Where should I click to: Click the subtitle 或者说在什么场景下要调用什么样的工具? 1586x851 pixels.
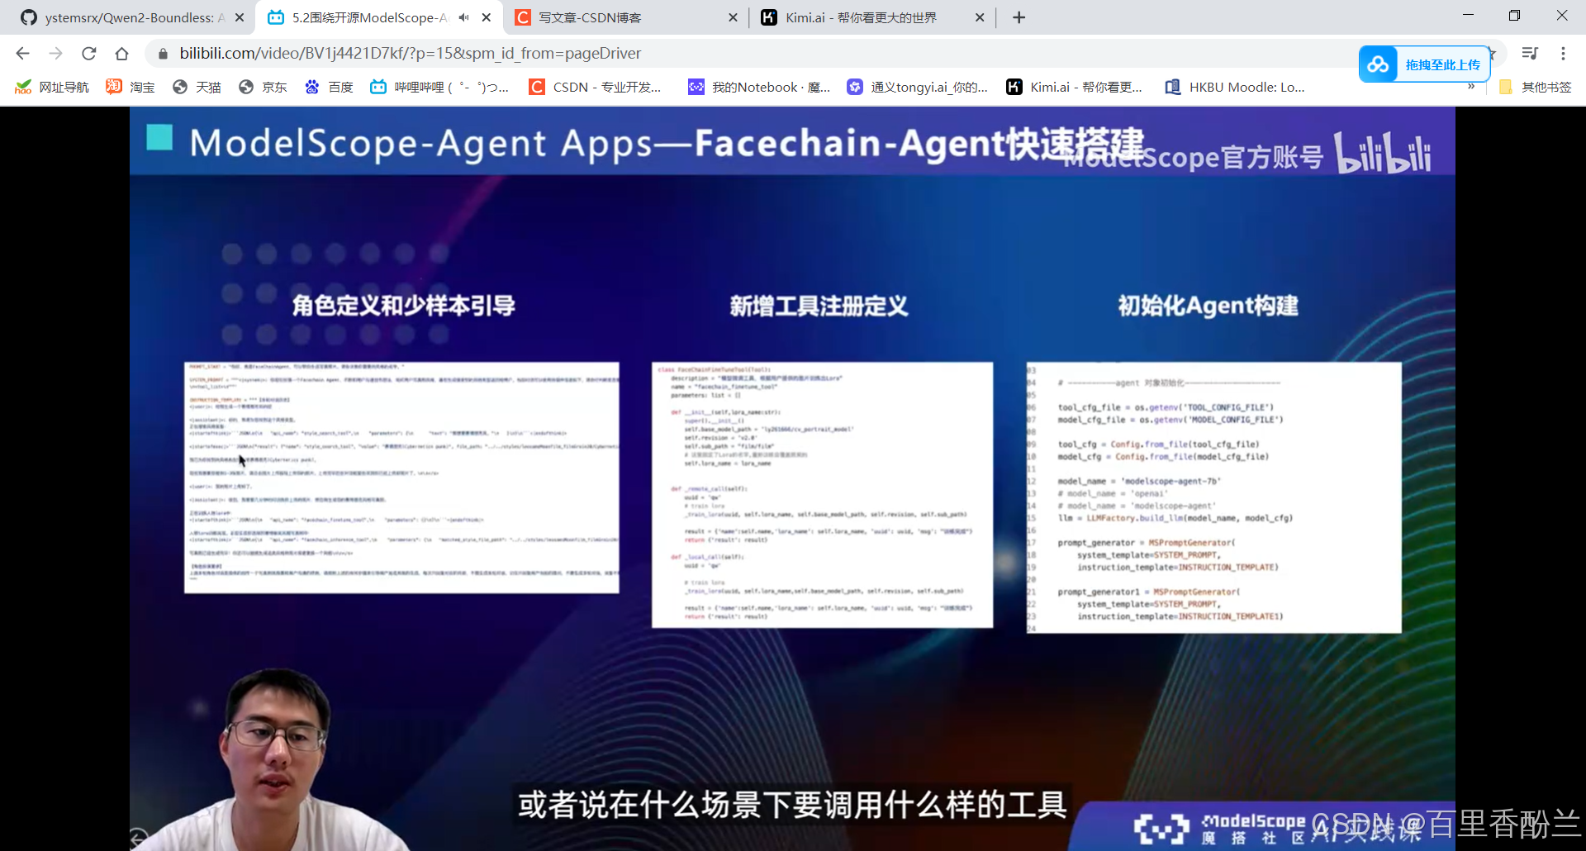pos(792,805)
